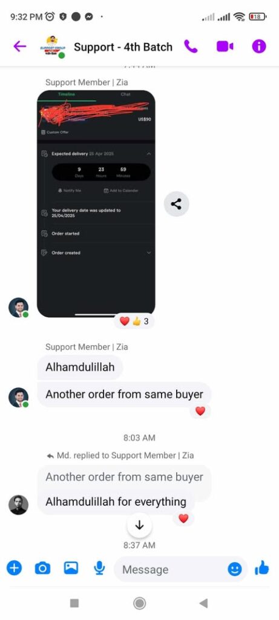Jump to latest messages with down arrow

[x=139, y=525]
